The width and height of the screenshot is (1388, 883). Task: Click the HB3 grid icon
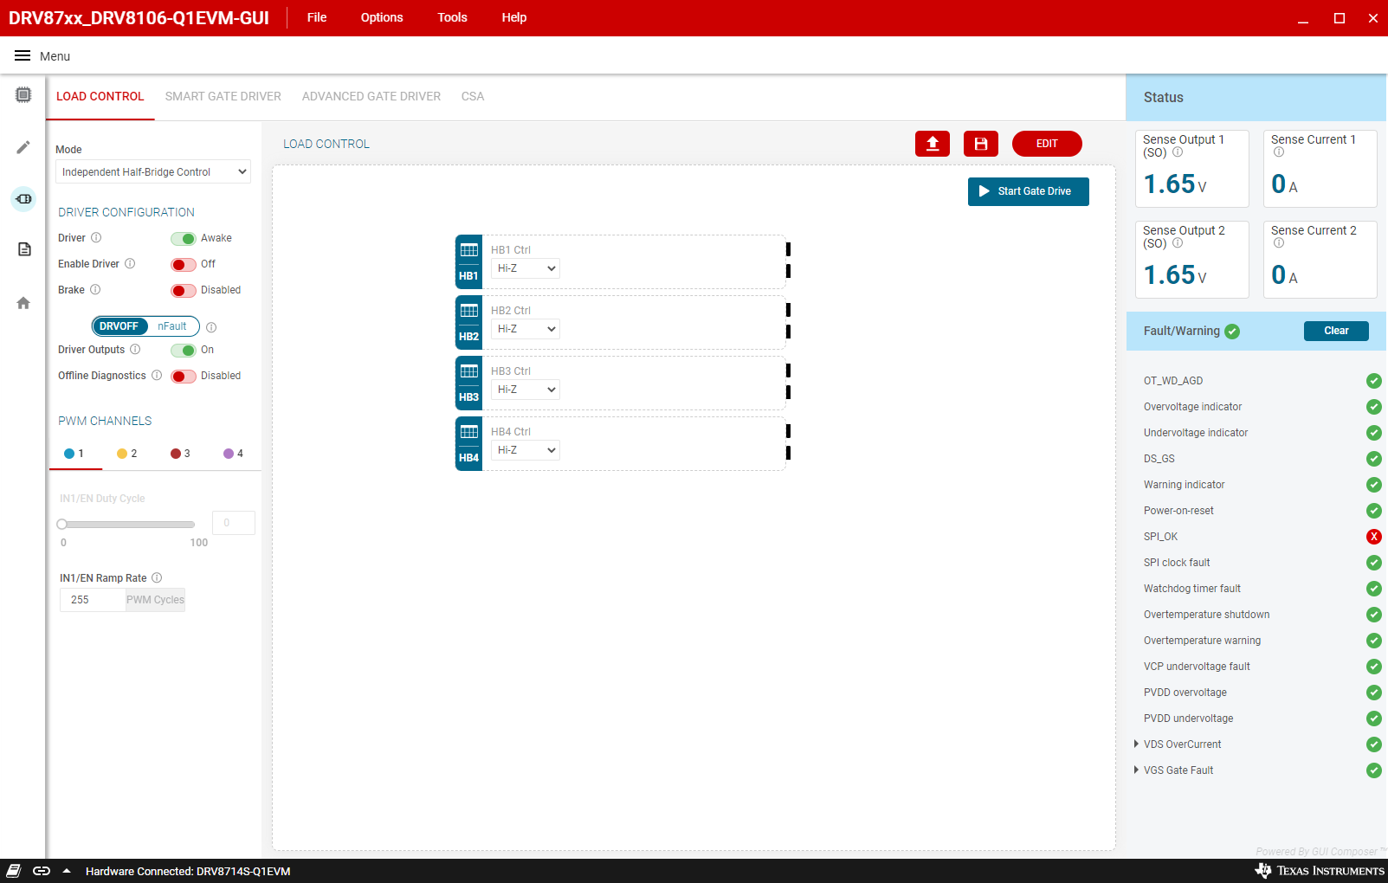(x=468, y=372)
